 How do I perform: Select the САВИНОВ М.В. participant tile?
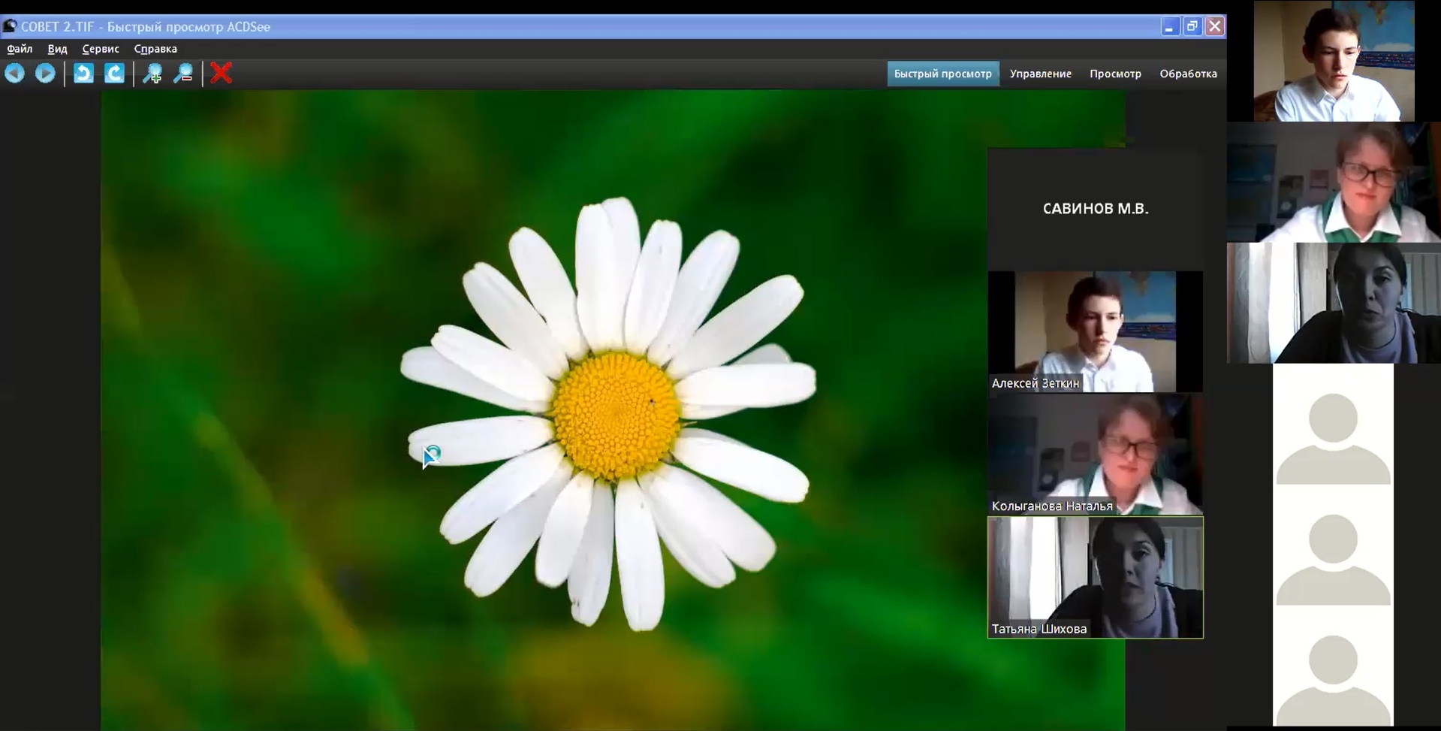point(1095,209)
